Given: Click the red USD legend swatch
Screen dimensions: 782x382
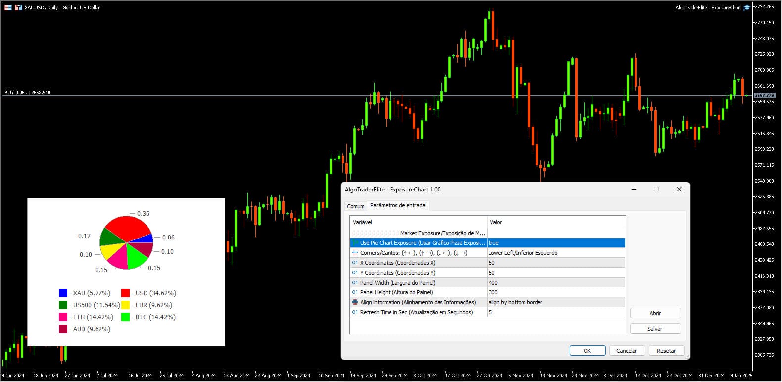Looking at the screenshot, I should click(126, 293).
